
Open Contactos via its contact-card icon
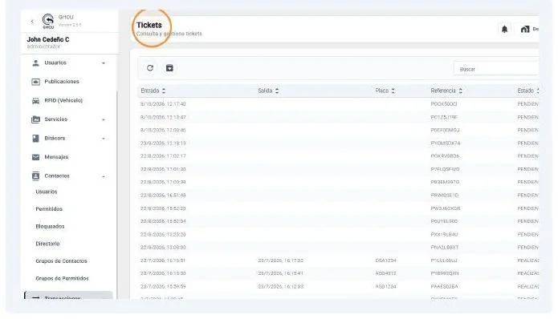pos(35,176)
